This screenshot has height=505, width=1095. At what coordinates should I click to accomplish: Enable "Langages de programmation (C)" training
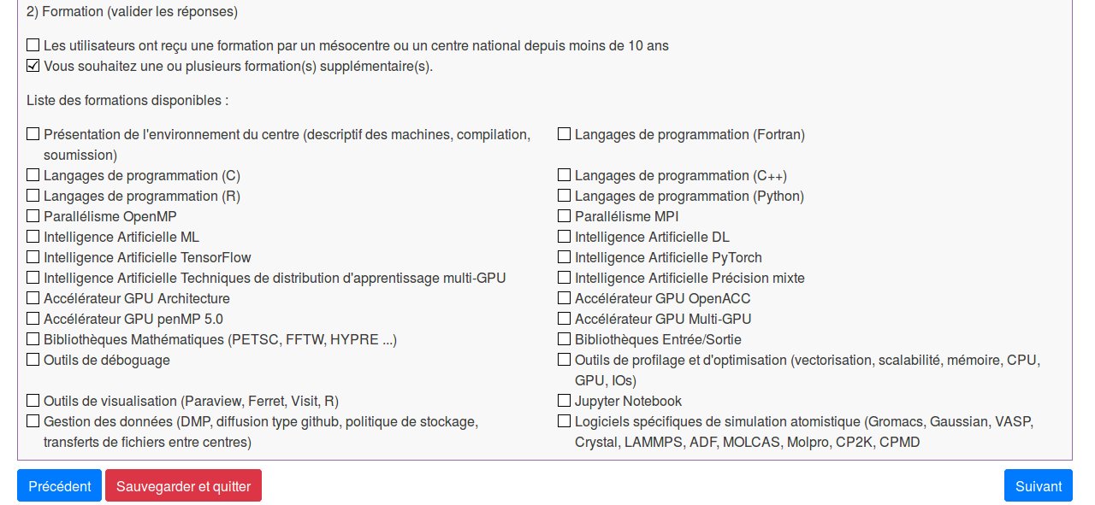click(x=33, y=173)
